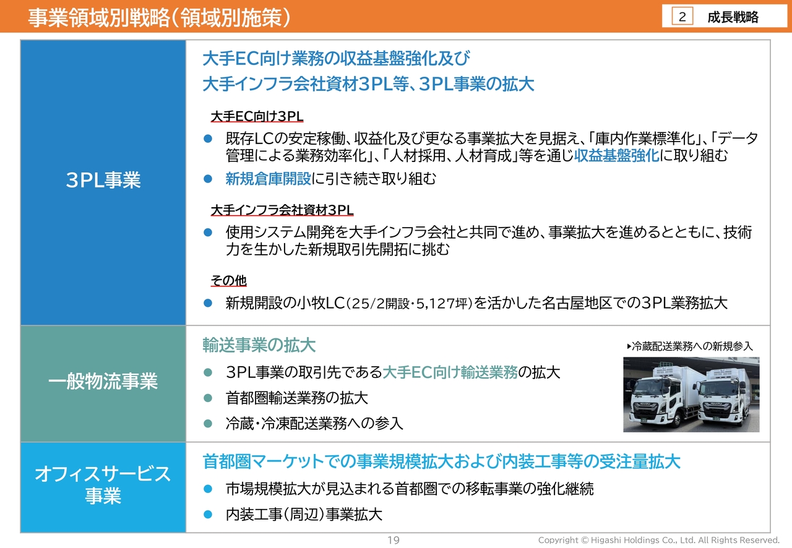
Task: Click the slide title 事業領域別戦略
Action: (x=160, y=17)
